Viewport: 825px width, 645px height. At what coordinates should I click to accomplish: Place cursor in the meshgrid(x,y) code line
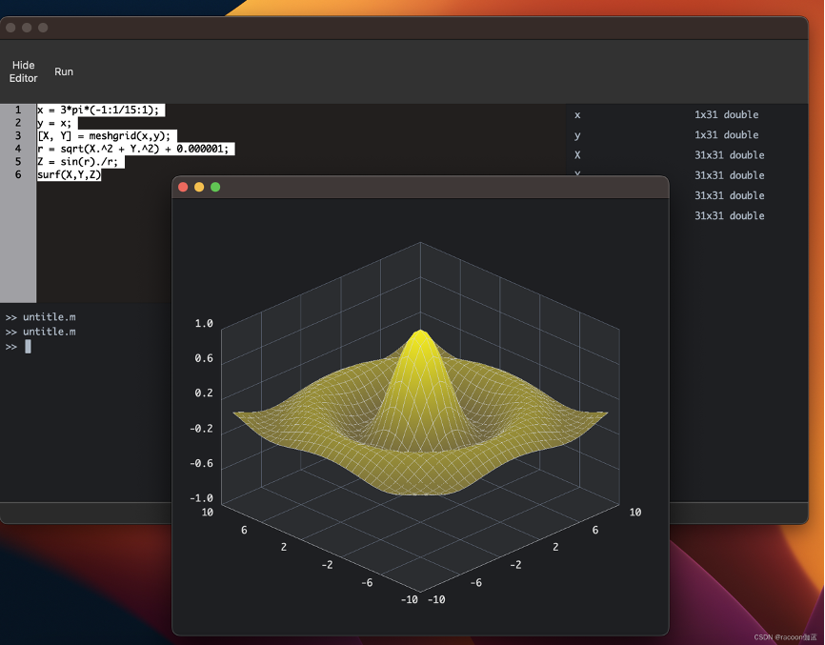[x=103, y=136]
